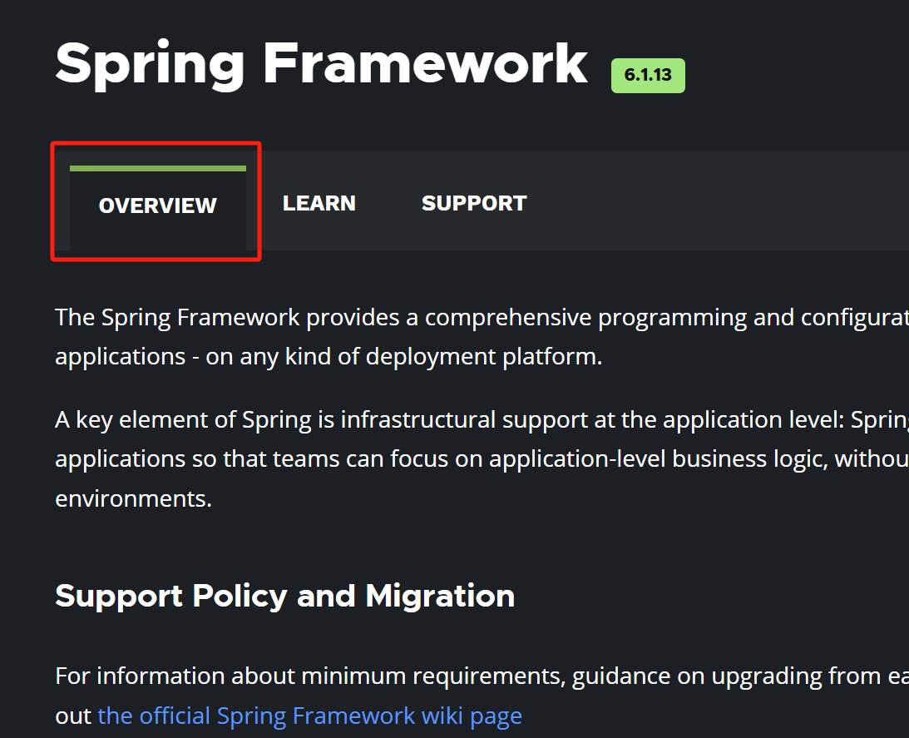Screen dimensions: 909x738
Task: Click the Support Policy and Migration heading
Action: tap(285, 596)
